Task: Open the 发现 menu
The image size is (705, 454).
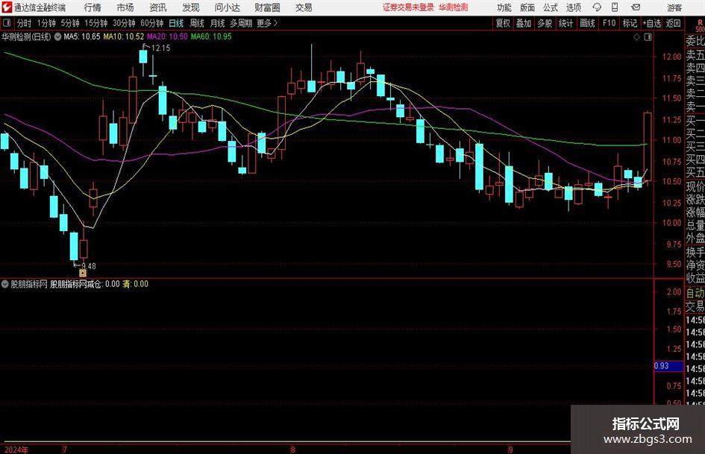Action: [191, 7]
